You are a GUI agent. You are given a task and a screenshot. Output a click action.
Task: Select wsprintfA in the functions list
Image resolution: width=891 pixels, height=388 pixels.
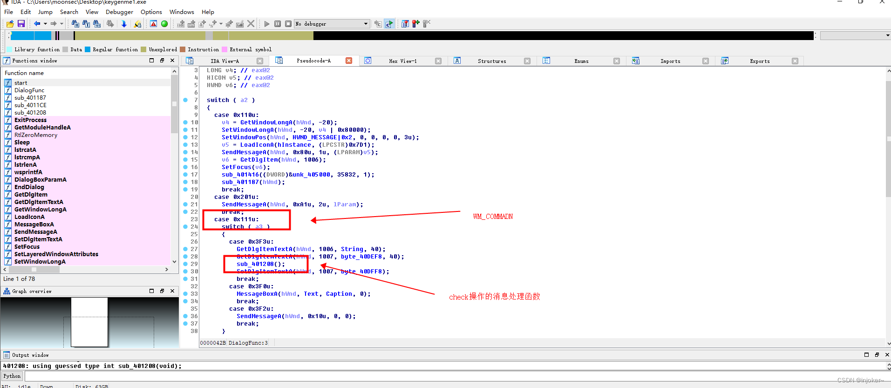(x=87, y=172)
